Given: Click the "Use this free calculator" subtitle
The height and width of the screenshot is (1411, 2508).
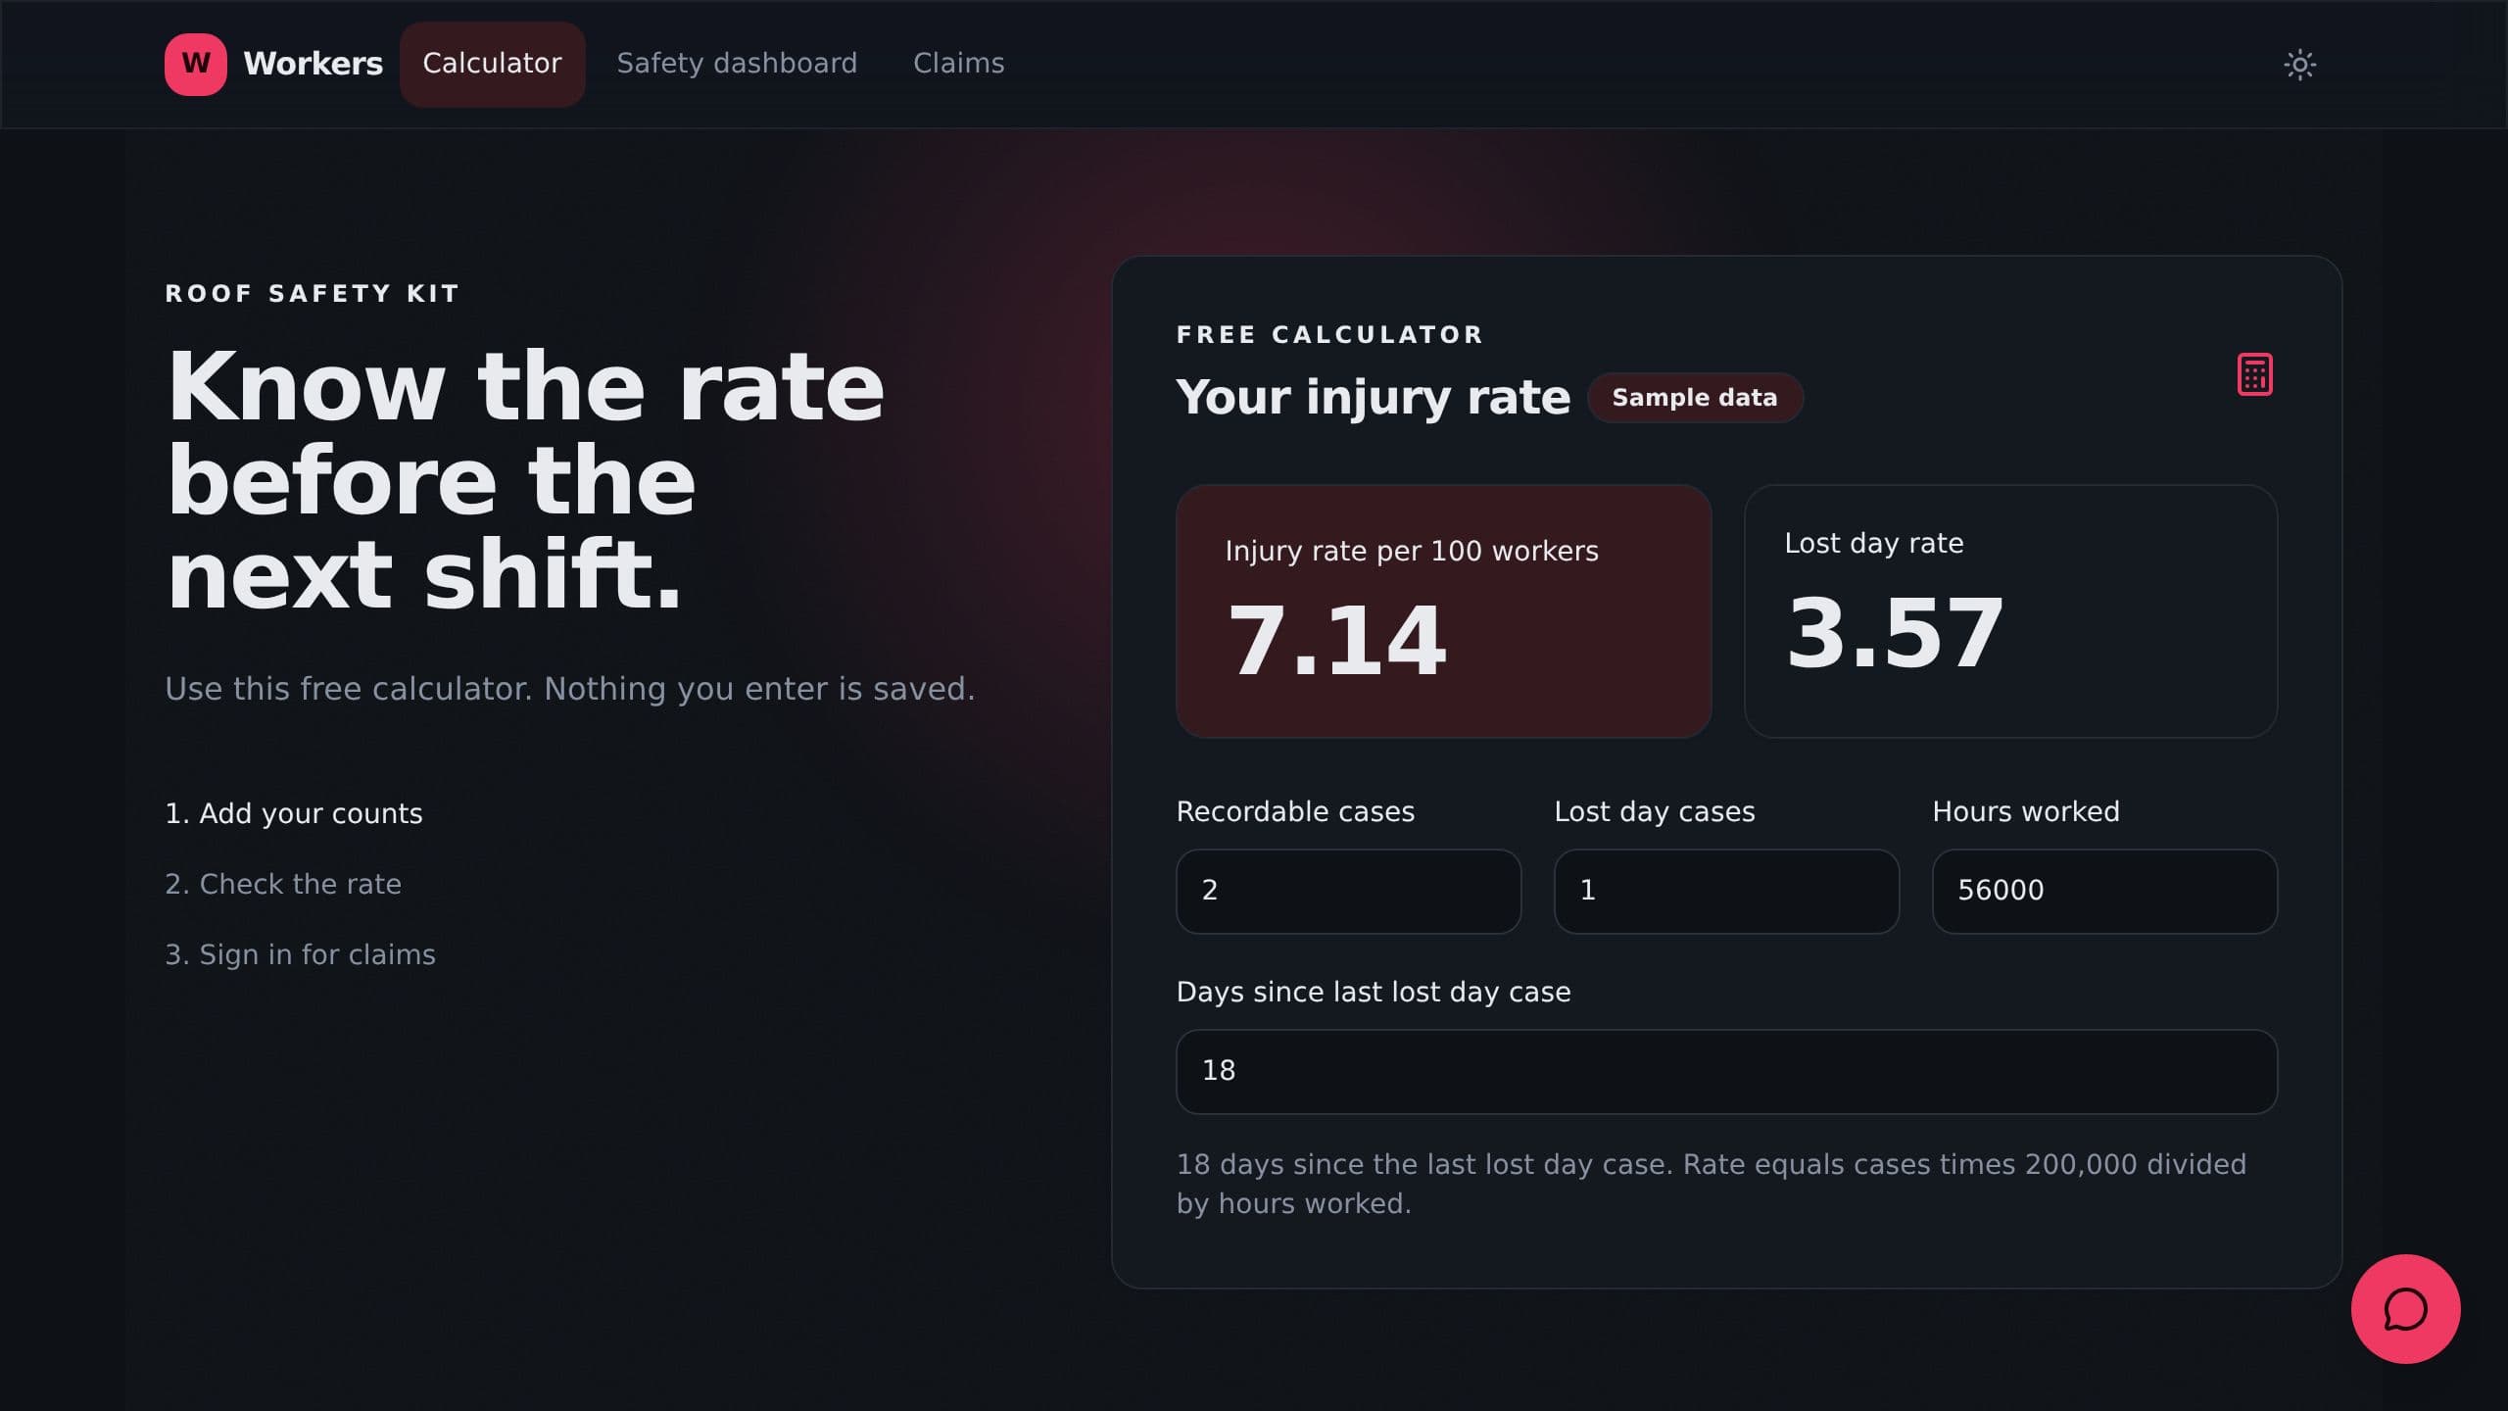Looking at the screenshot, I should 570,689.
